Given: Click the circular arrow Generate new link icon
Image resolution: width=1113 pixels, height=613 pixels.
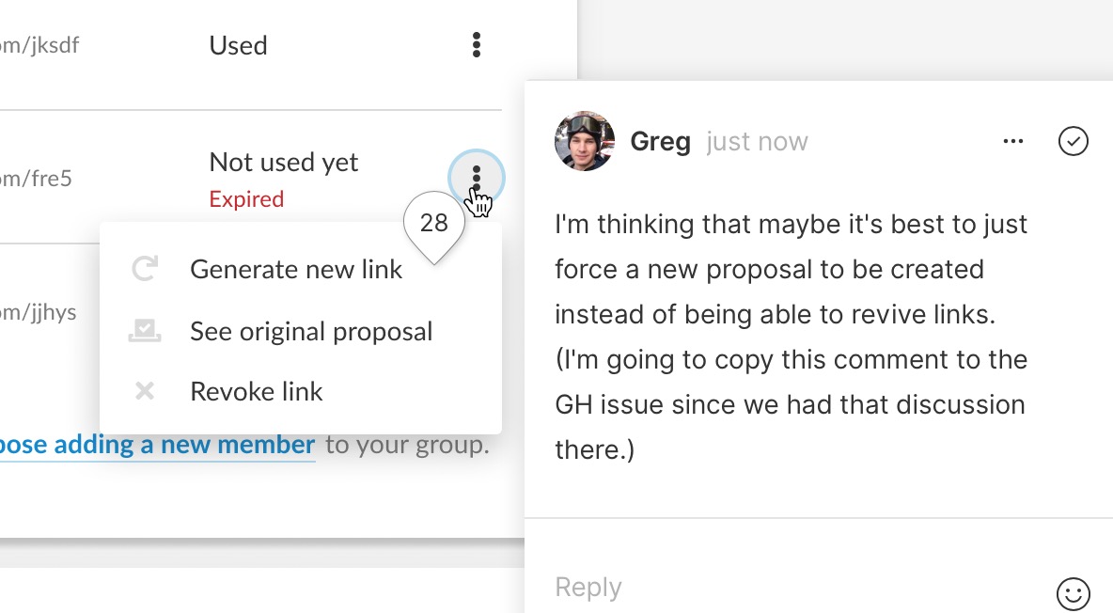Looking at the screenshot, I should click(145, 269).
